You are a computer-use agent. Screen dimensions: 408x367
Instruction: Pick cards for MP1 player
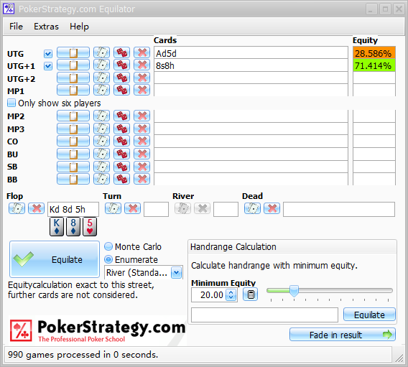[101, 90]
